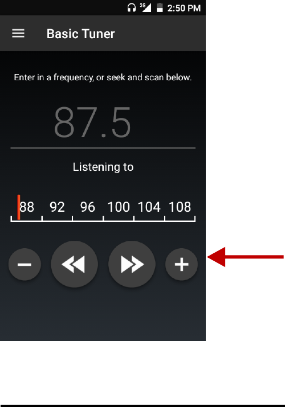Click the Listening to label
The height and width of the screenshot is (407, 285).
pyautogui.click(x=103, y=167)
